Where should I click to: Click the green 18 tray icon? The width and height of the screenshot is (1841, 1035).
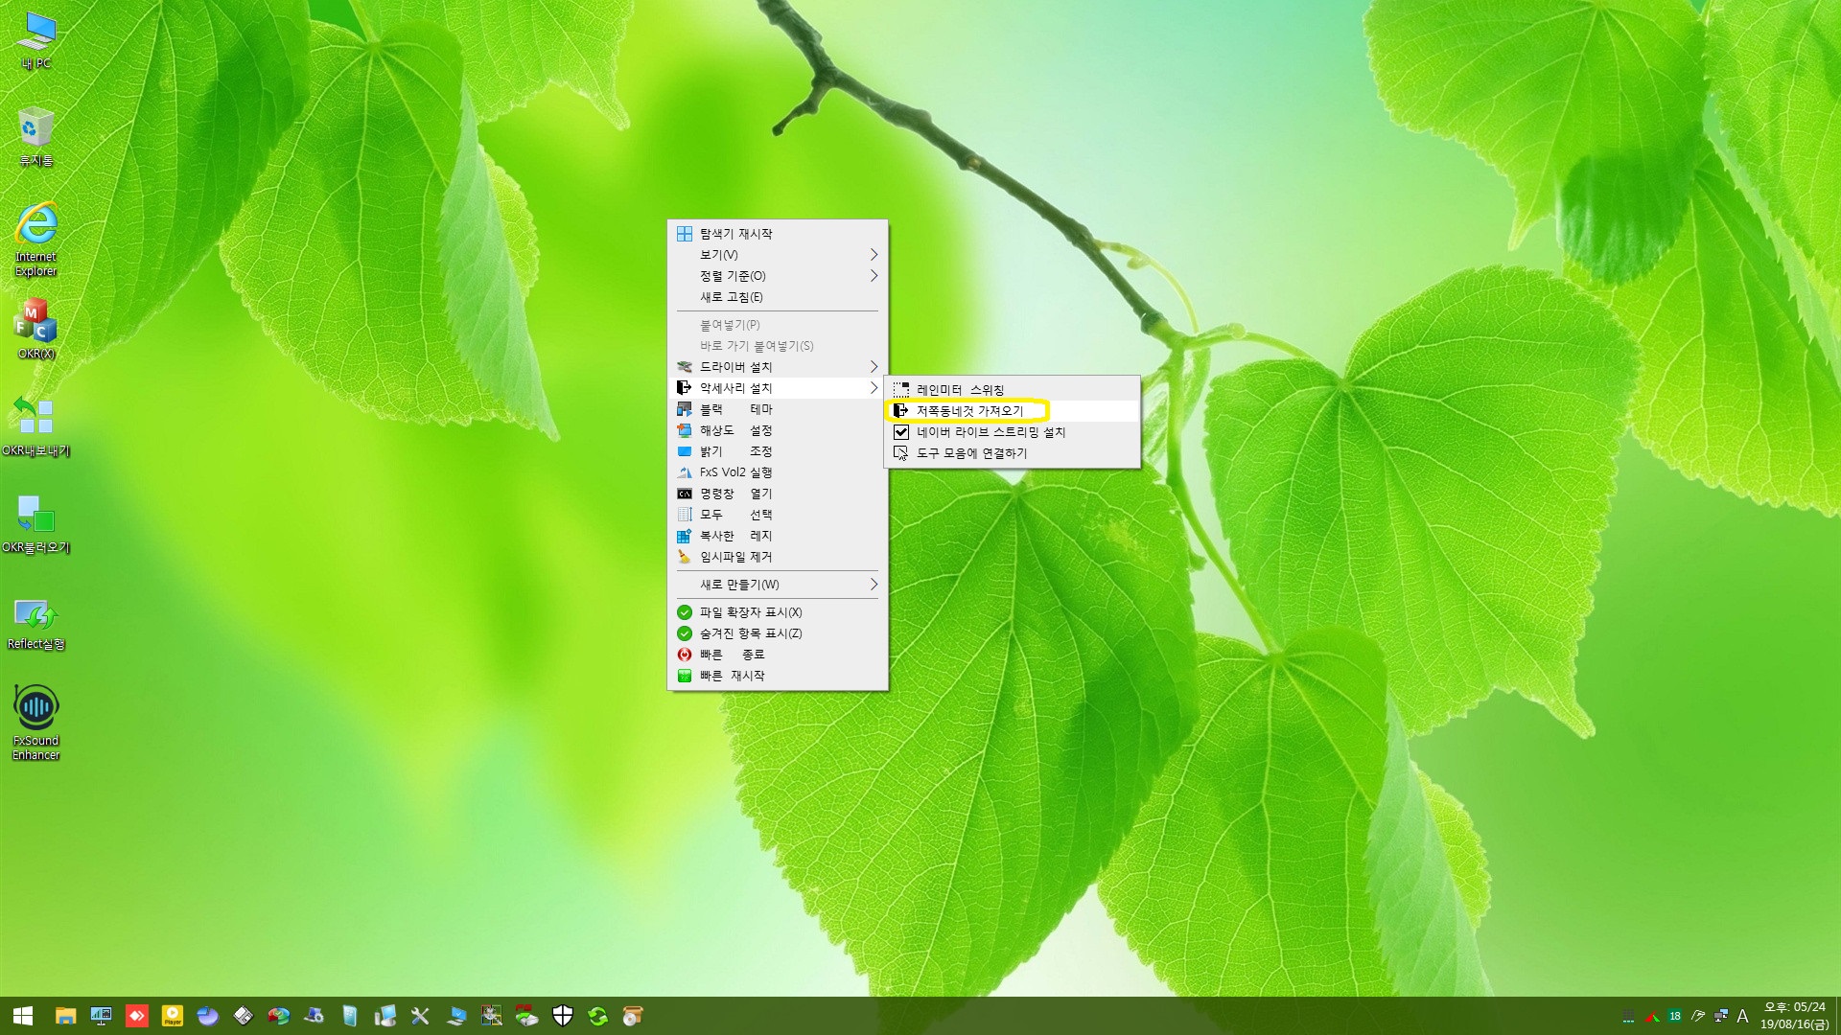pyautogui.click(x=1675, y=1016)
